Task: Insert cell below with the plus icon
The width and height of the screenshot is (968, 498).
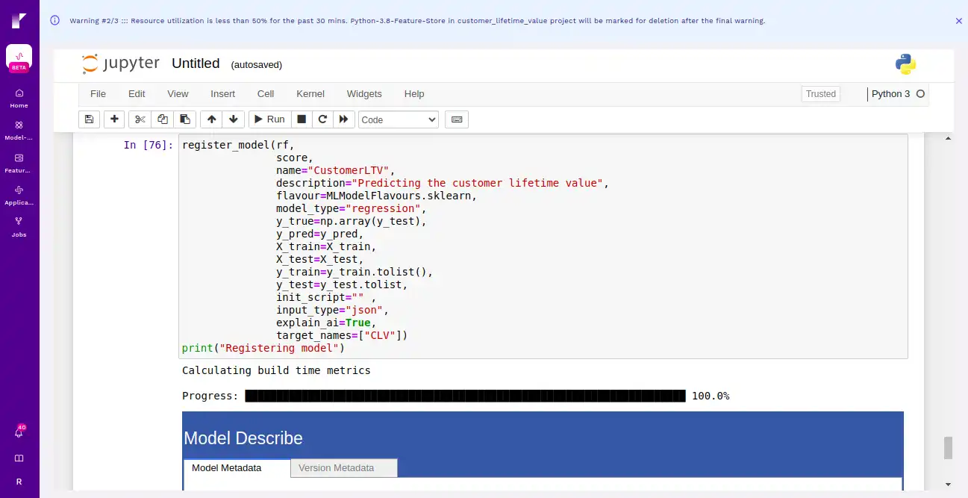Action: point(114,119)
